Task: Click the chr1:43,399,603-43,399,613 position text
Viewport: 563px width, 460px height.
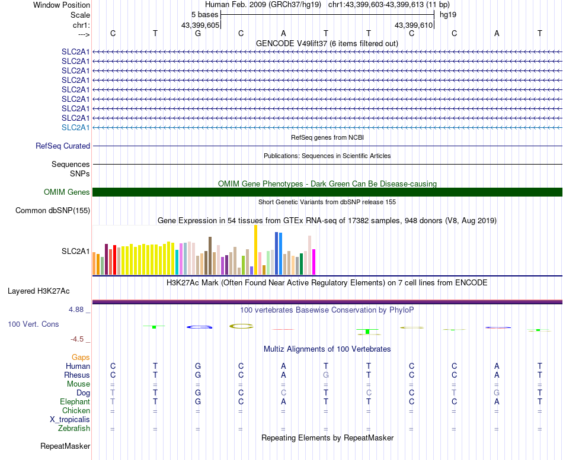Action: [389, 5]
